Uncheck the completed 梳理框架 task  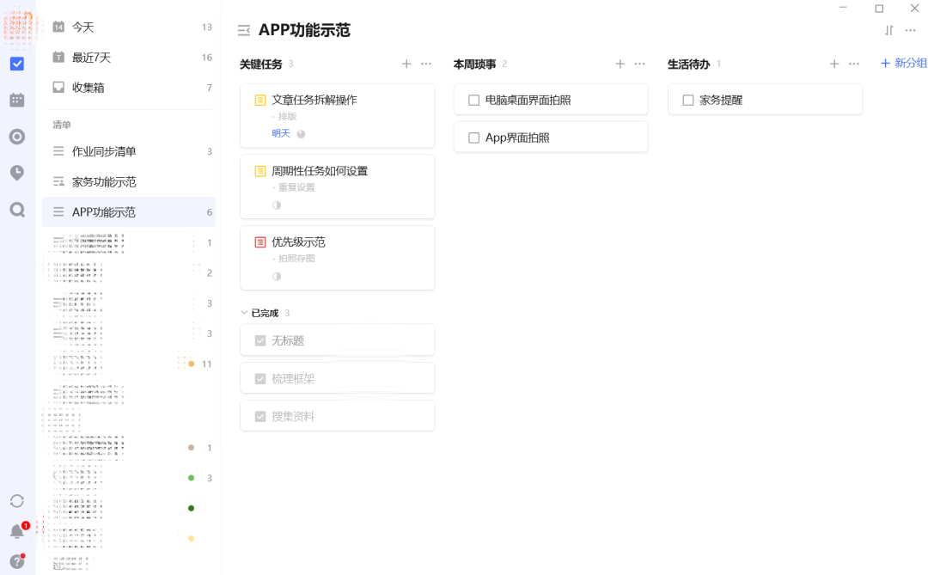259,378
